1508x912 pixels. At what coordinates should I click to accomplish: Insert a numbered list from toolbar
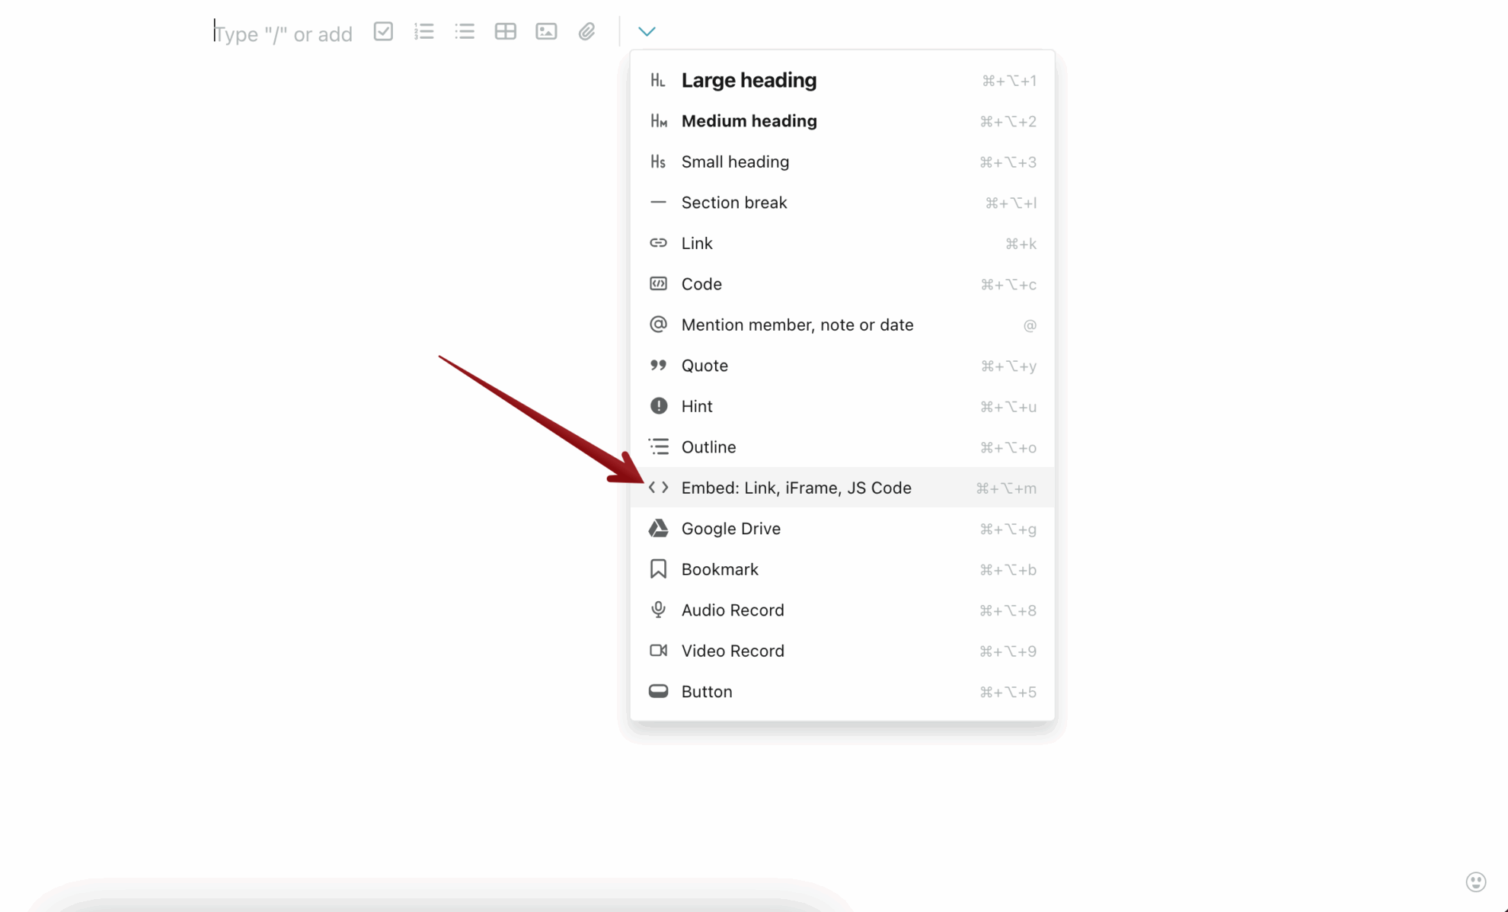[424, 31]
